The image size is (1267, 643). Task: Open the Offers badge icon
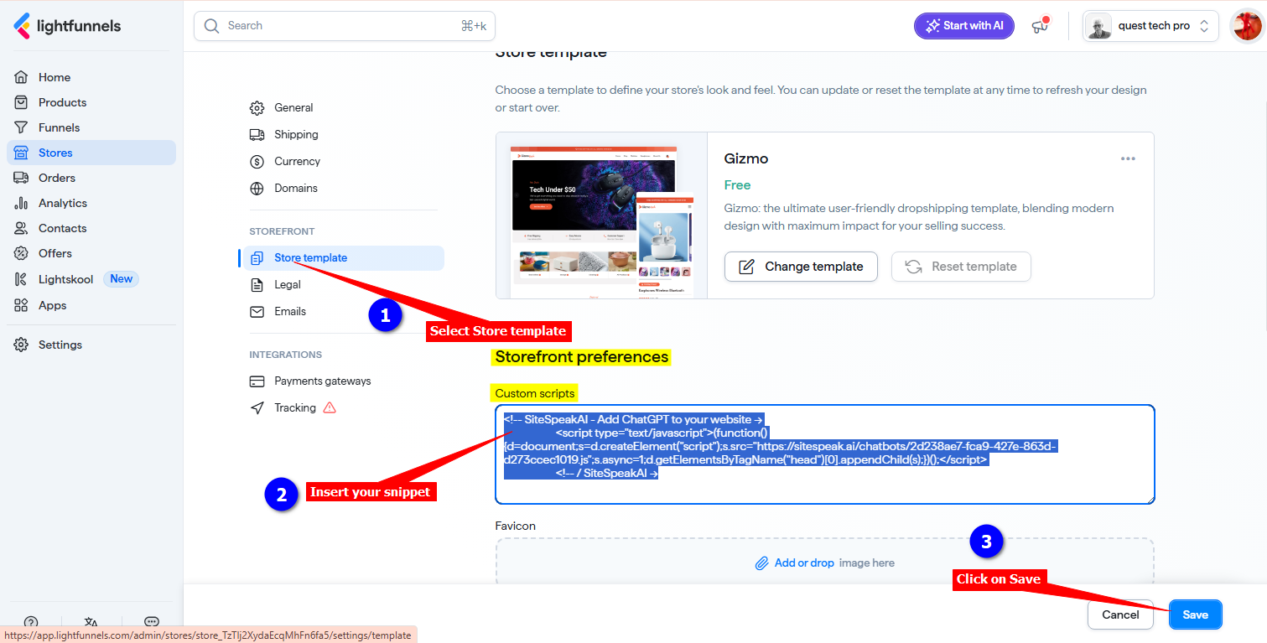coord(22,253)
